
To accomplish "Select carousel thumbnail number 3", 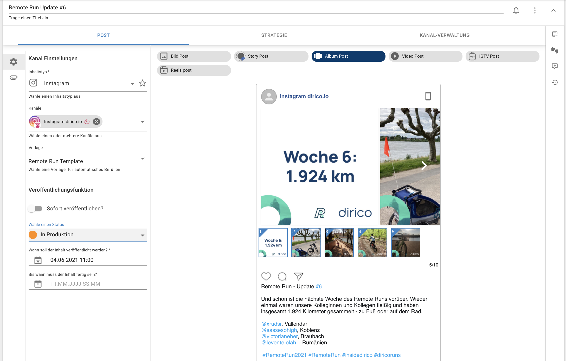I will [x=339, y=242].
